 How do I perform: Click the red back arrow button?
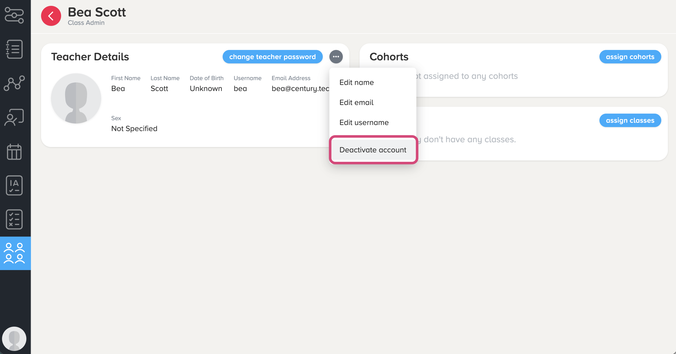(51, 16)
